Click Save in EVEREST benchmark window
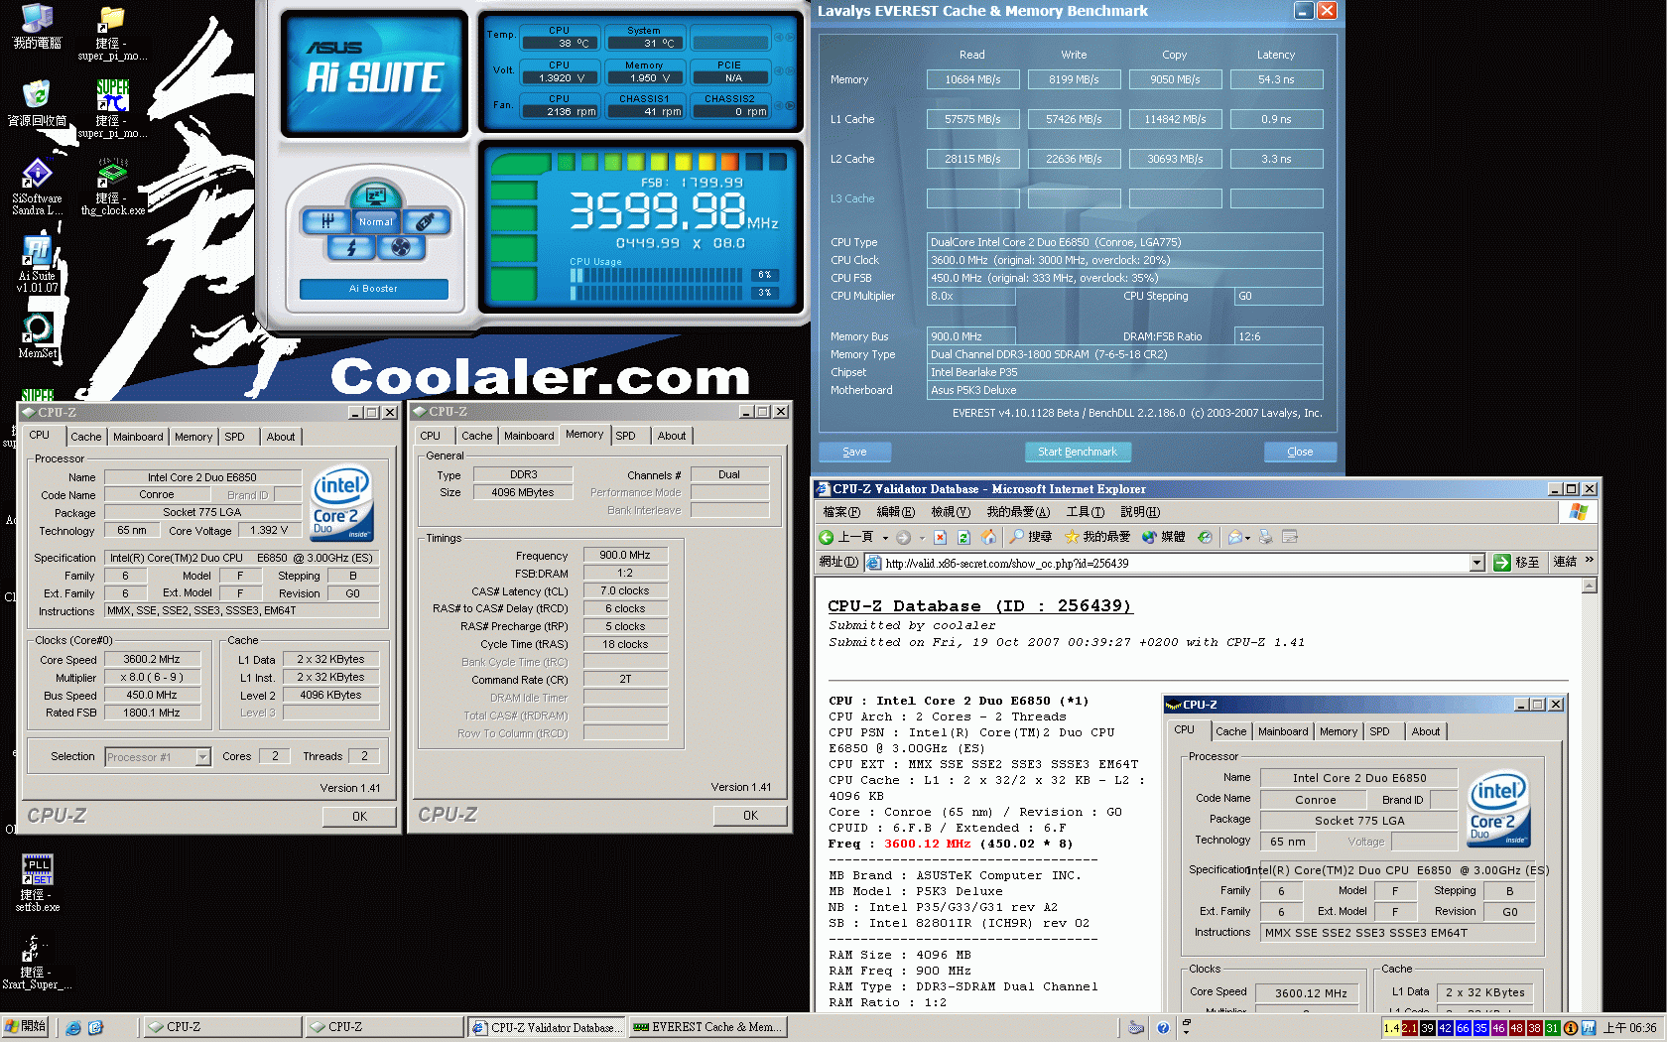 [854, 452]
